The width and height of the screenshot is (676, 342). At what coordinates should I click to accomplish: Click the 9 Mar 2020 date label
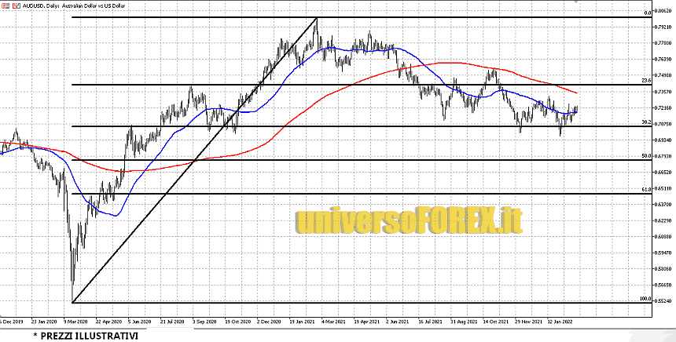pyautogui.click(x=76, y=321)
